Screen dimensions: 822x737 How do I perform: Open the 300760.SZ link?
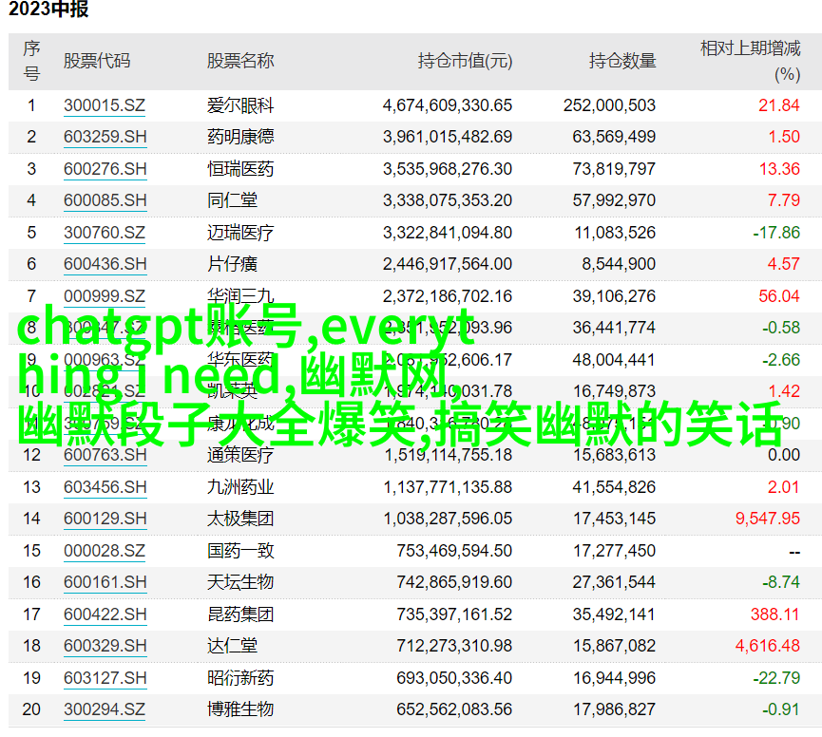(x=105, y=233)
